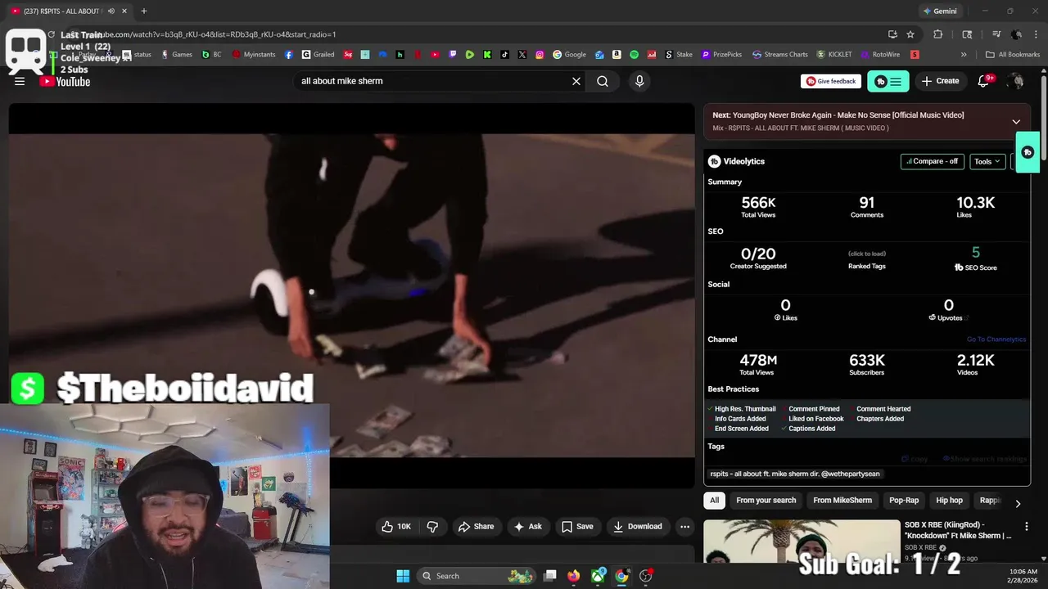Viewport: 1048px width, 589px height.
Task: Open a new browser tab
Action: (x=144, y=11)
